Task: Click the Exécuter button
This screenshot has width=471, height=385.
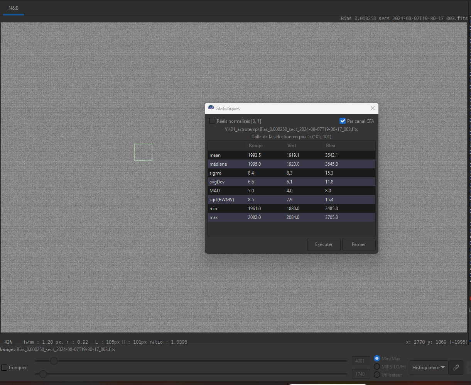Action: (324, 244)
